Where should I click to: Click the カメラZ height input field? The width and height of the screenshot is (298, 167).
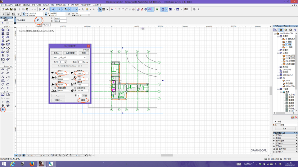tap(63, 73)
